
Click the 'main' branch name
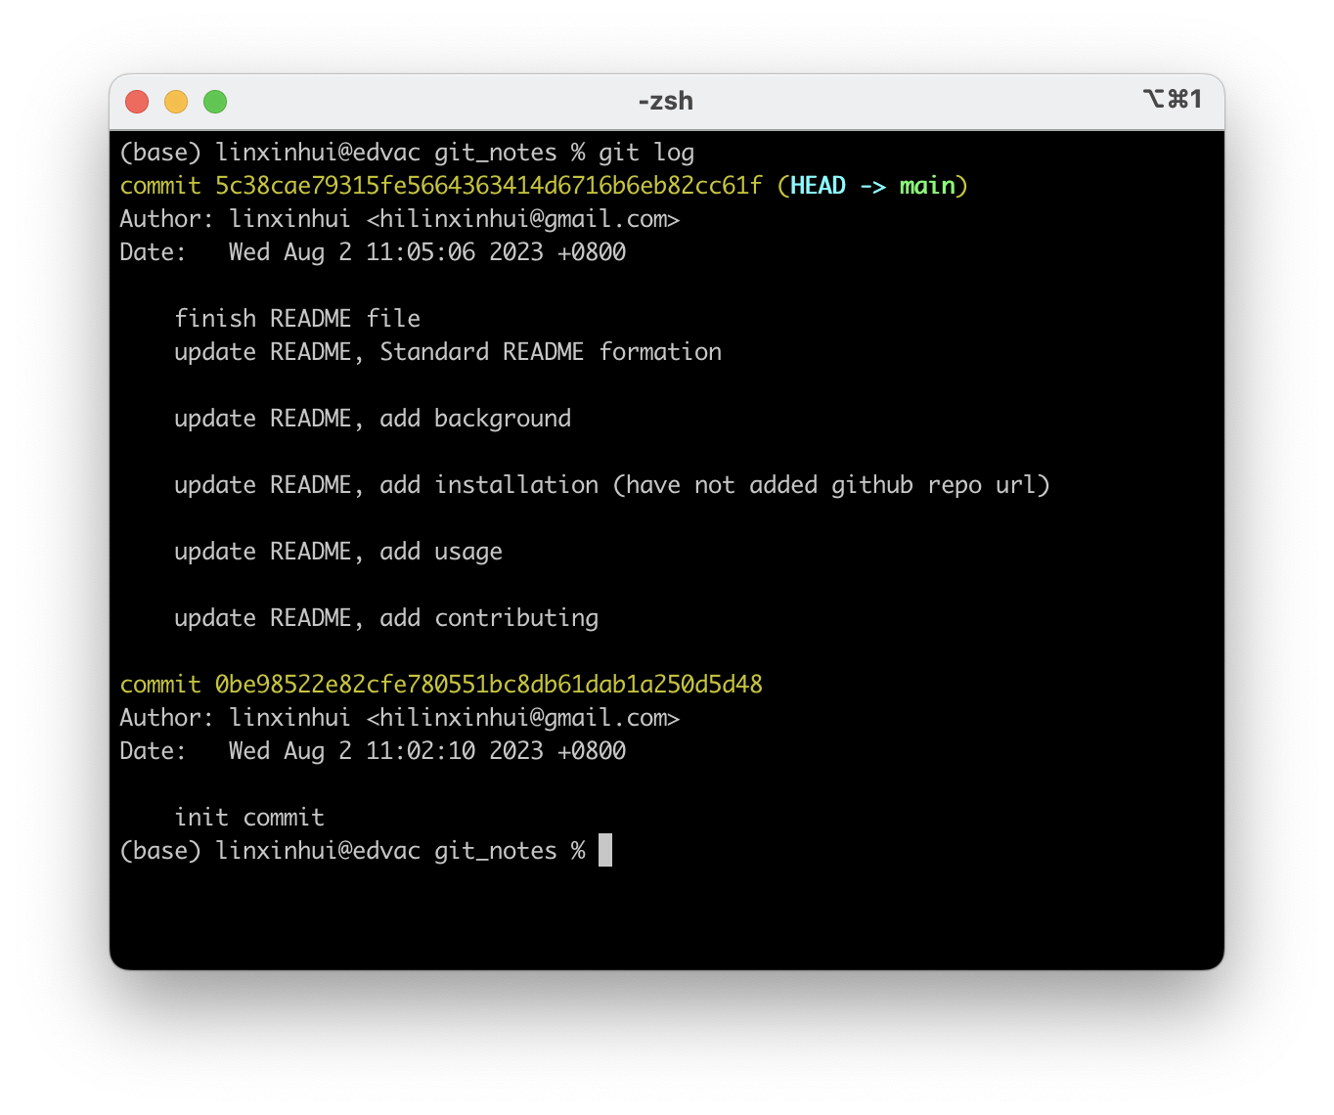(x=927, y=186)
